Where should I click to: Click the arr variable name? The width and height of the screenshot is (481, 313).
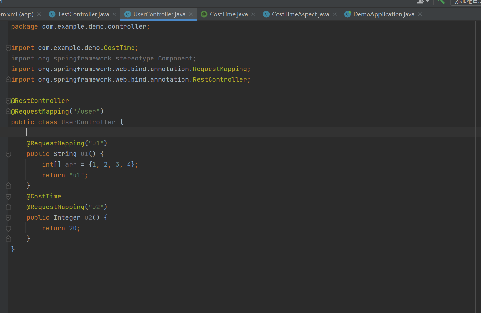[71, 165]
